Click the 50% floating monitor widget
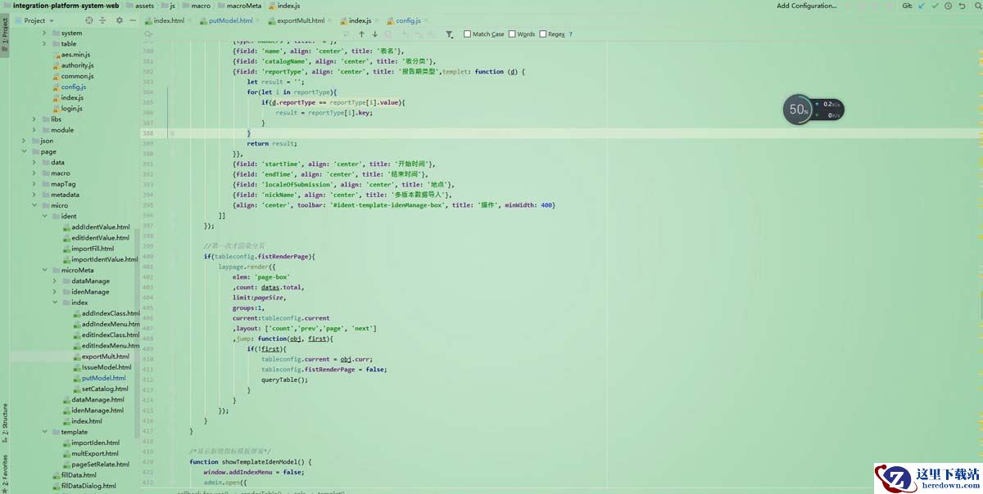The width and height of the screenshot is (983, 494). coord(813,110)
